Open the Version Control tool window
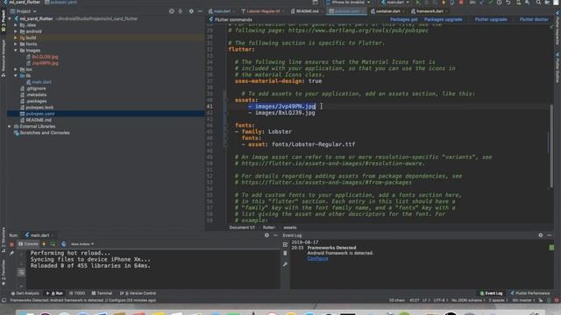Image resolution: width=561 pixels, height=315 pixels. pos(138,293)
